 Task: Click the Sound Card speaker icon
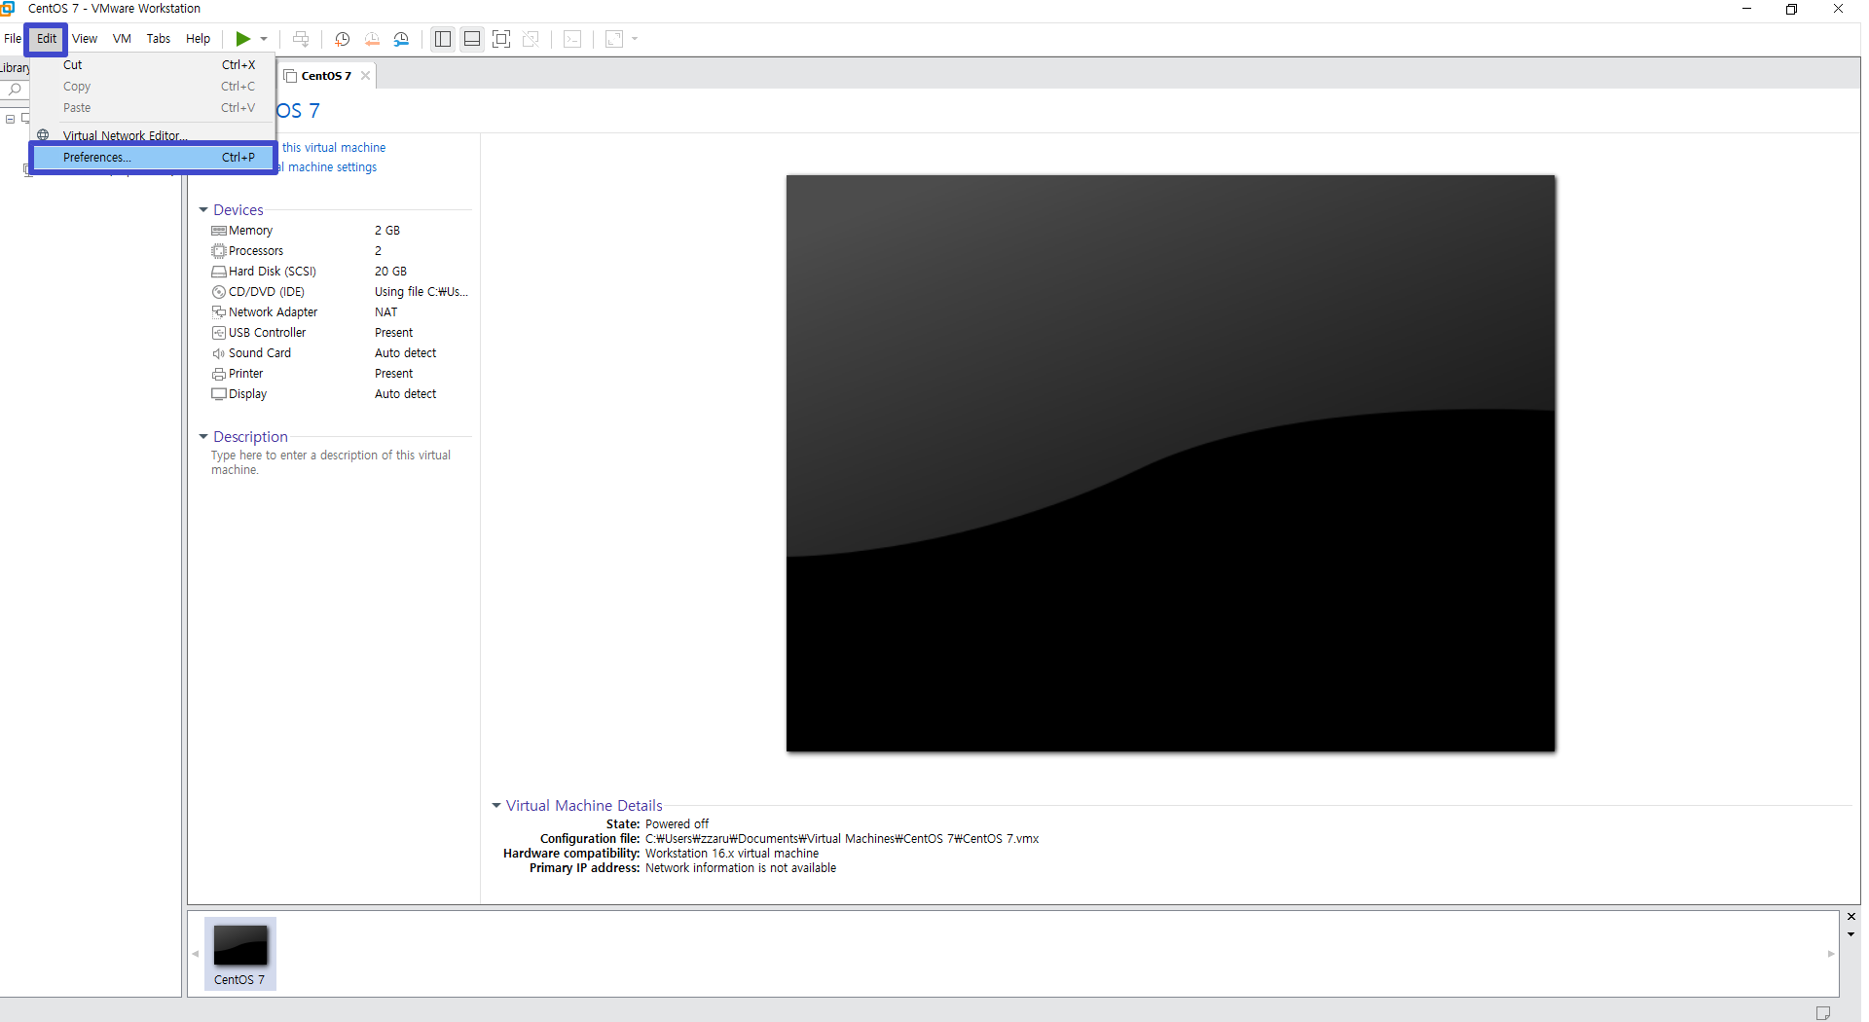point(219,353)
